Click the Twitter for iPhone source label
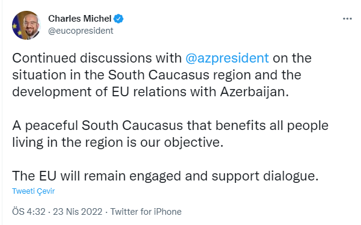Screen dimensions: 361x225 coord(146,212)
